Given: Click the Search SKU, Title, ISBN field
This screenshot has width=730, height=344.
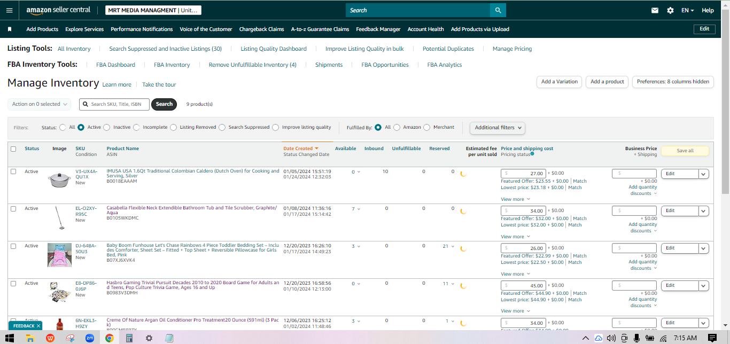Looking at the screenshot, I should [x=114, y=104].
